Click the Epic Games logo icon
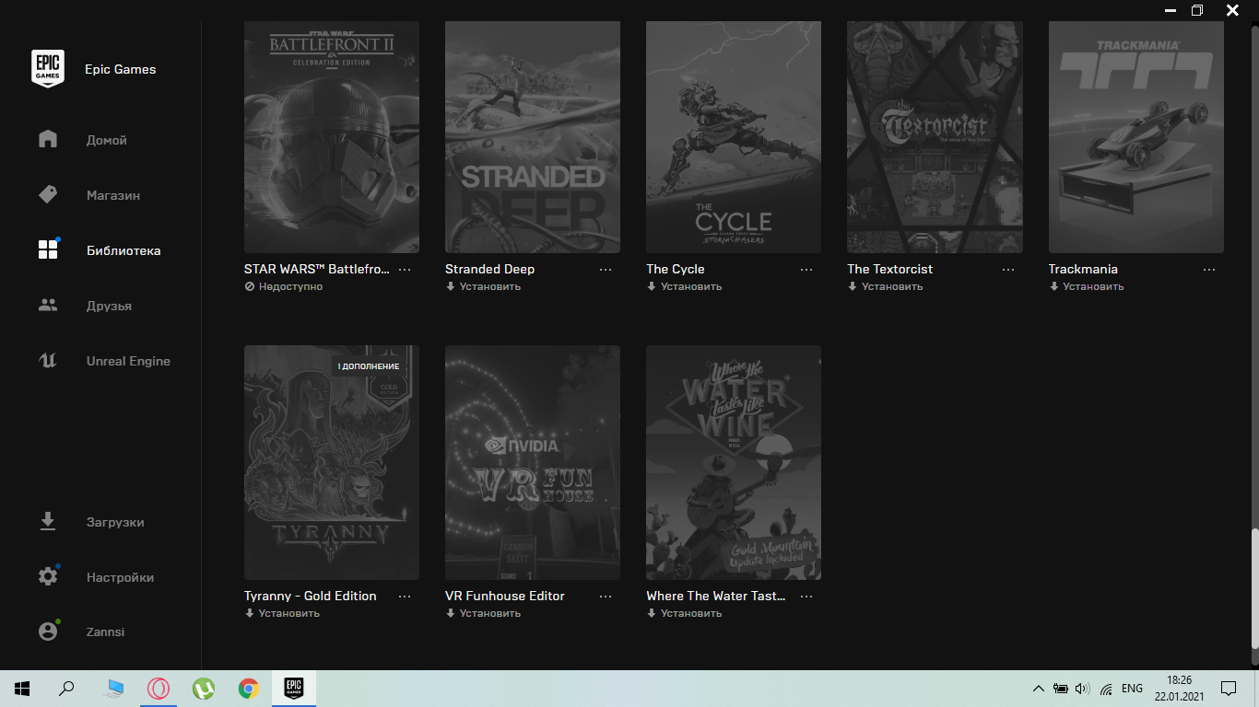 (48, 69)
